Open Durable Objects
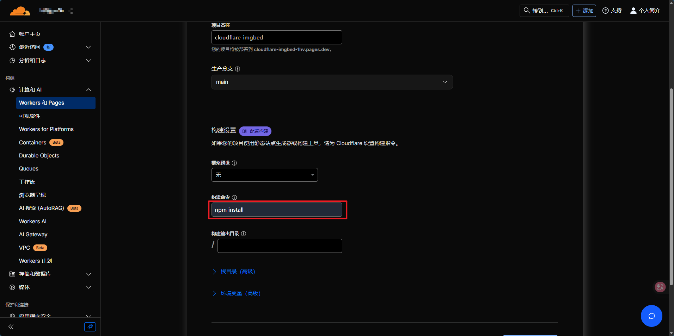The width and height of the screenshot is (674, 336). pos(39,156)
